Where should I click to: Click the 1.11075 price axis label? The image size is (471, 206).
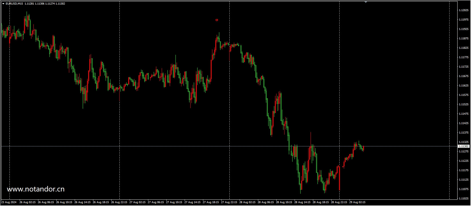(x=464, y=189)
